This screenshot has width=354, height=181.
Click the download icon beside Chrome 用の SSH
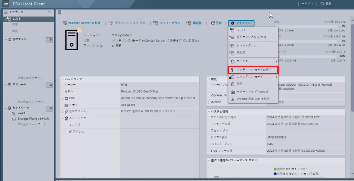(x=233, y=99)
